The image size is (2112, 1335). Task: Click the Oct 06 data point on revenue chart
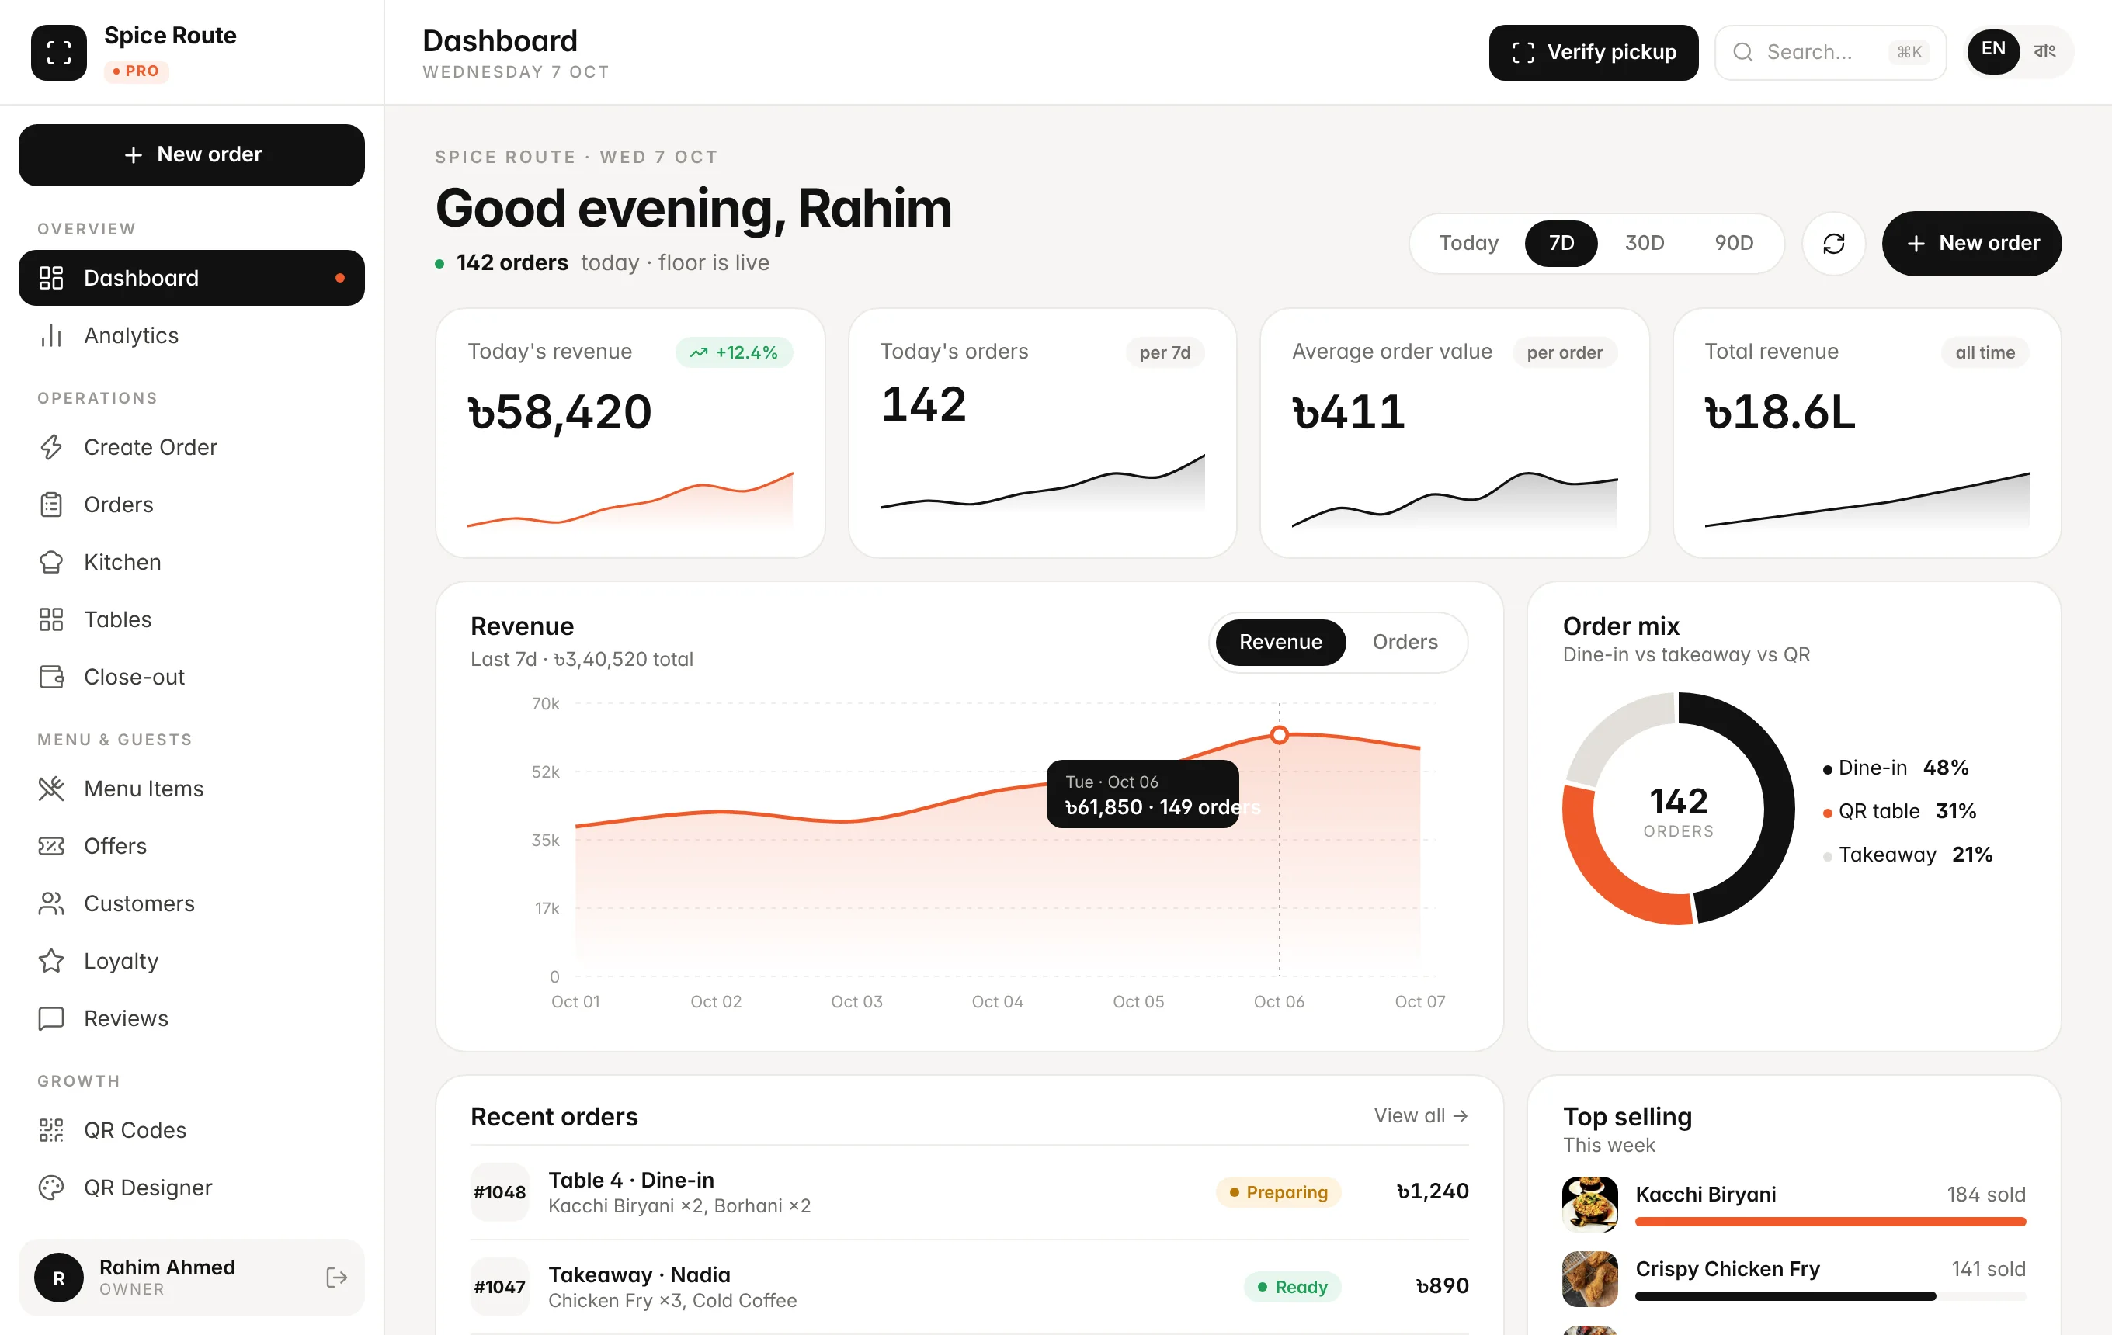pos(1279,736)
